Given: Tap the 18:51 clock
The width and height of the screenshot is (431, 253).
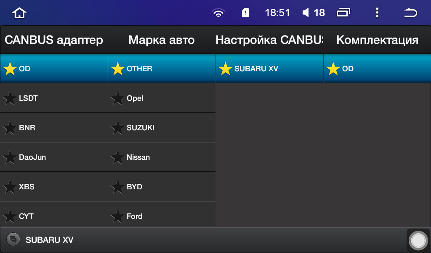Looking at the screenshot, I should (277, 13).
